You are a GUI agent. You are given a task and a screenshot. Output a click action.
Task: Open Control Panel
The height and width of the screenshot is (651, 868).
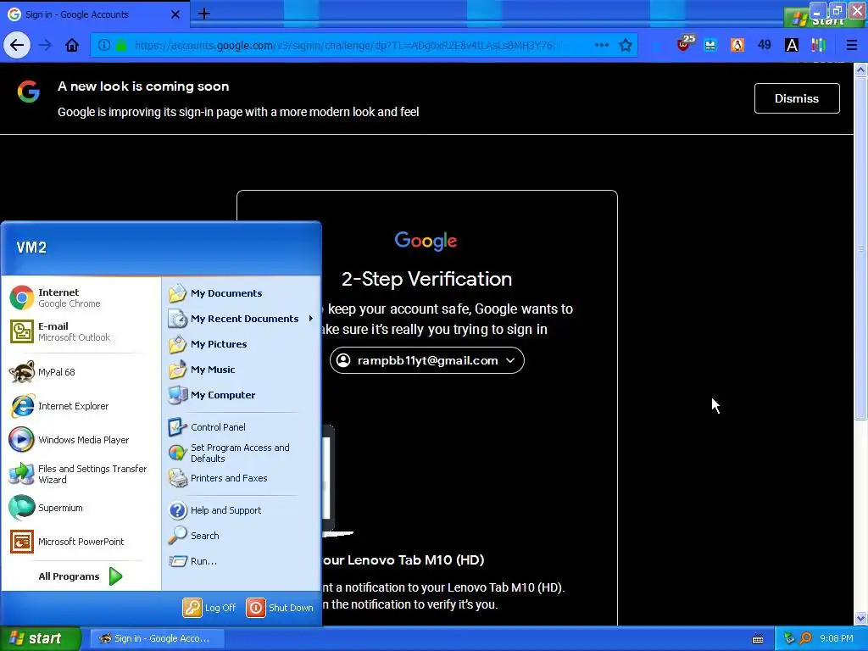[242, 427]
